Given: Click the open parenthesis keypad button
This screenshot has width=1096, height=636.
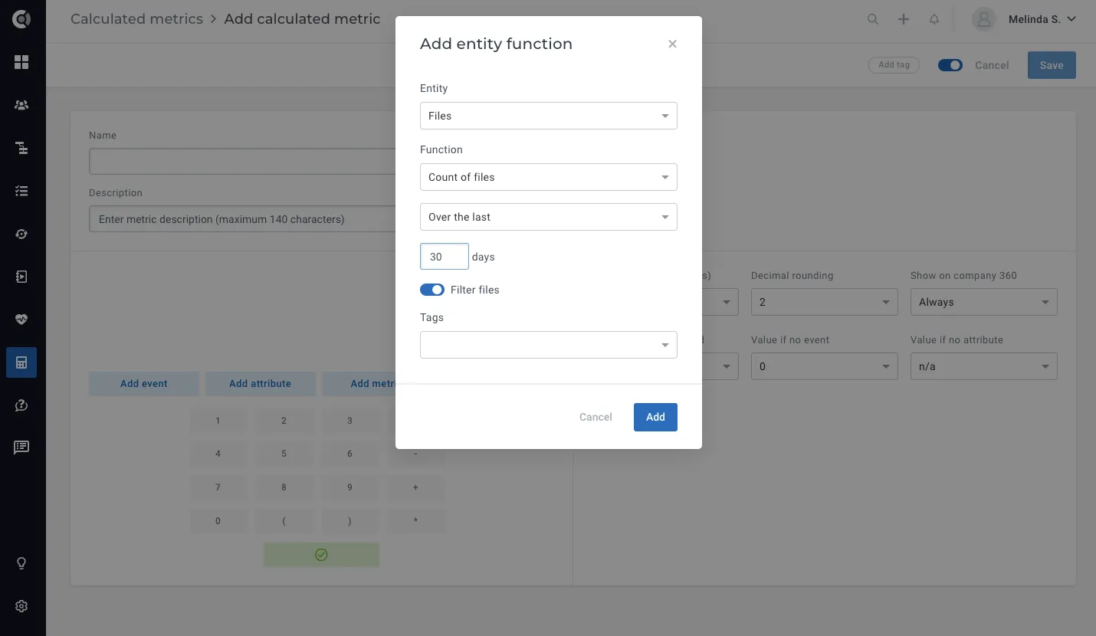Looking at the screenshot, I should coord(284,521).
